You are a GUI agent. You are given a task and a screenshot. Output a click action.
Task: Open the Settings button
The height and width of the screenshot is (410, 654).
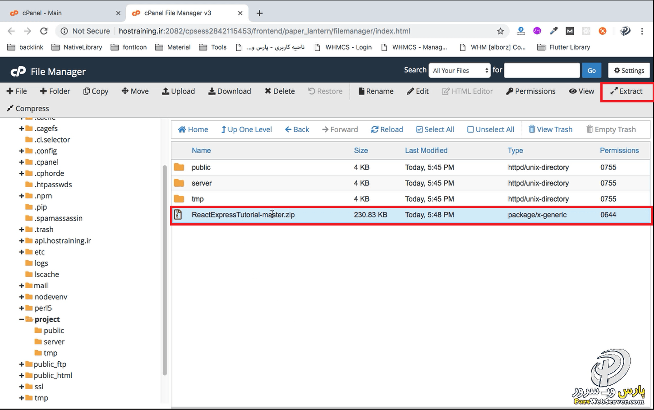click(629, 70)
